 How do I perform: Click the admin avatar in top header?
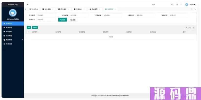click(x=187, y=5)
